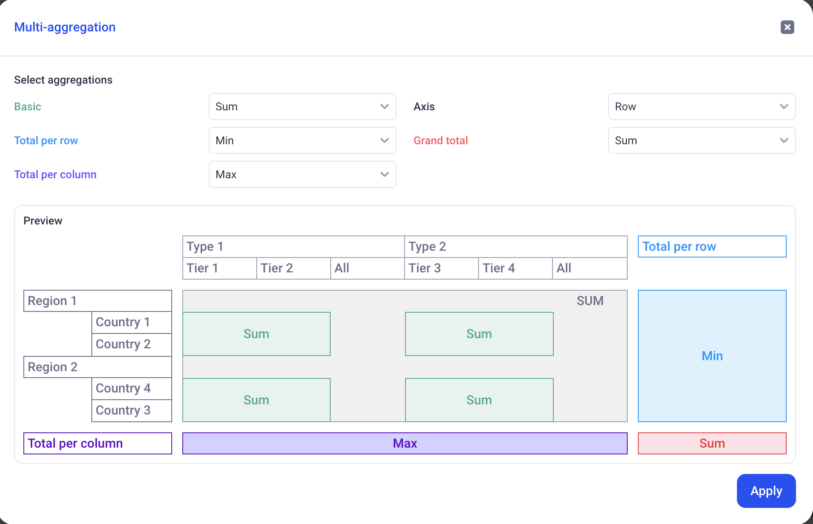The width and height of the screenshot is (813, 524).
Task: Click the Total per column preview label
Action: (98, 443)
